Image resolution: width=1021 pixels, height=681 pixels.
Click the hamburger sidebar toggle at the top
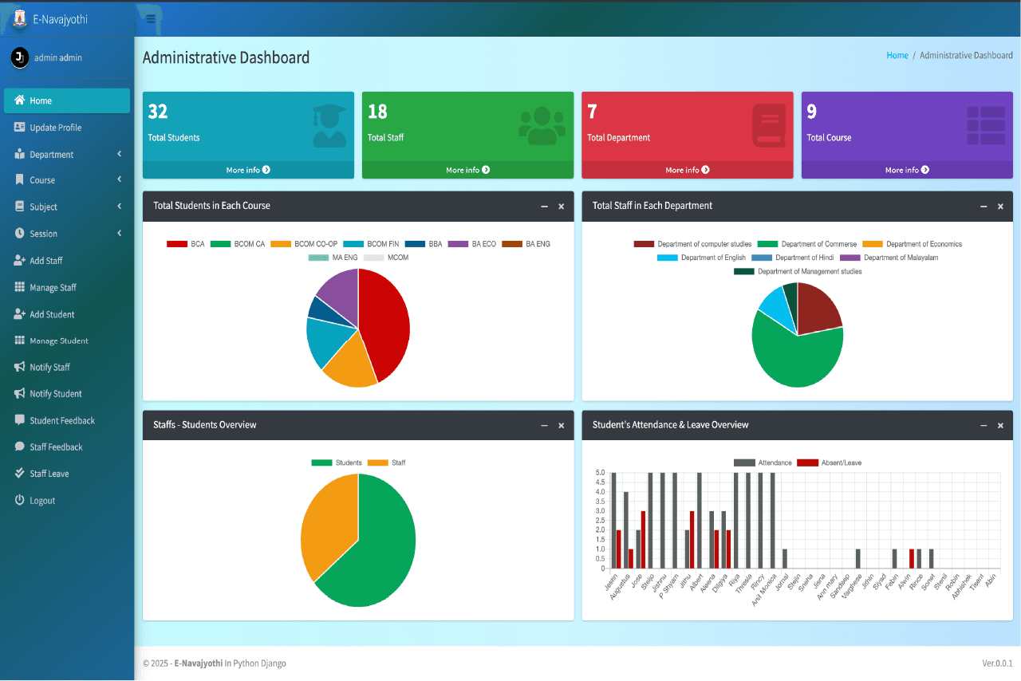149,18
